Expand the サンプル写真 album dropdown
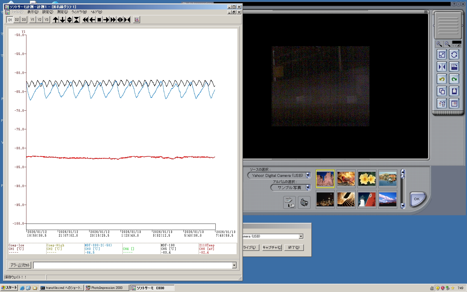 pyautogui.click(x=308, y=188)
